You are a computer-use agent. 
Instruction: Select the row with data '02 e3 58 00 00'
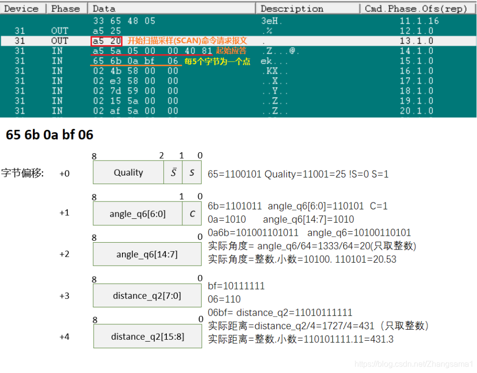click(x=238, y=81)
